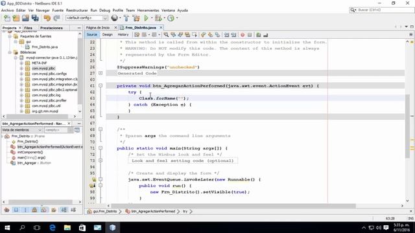Select Frm_Distrito.java in Projects tree
Viewport: 415px width, 233px height.
(45, 47)
